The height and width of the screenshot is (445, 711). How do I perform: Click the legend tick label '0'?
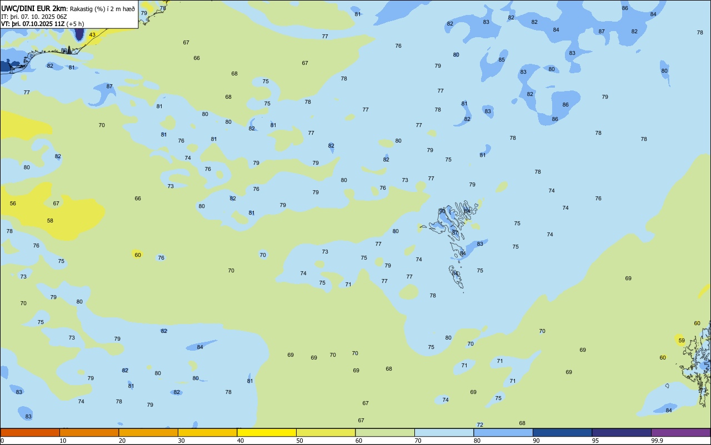pos(2,441)
